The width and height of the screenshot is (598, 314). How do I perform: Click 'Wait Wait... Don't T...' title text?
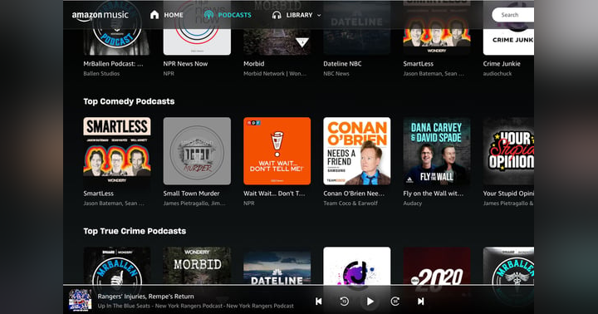pos(274,194)
